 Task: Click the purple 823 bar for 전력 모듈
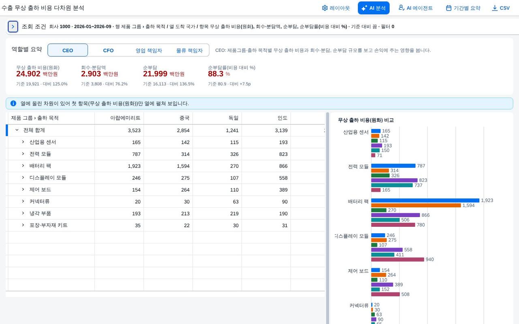click(395, 180)
